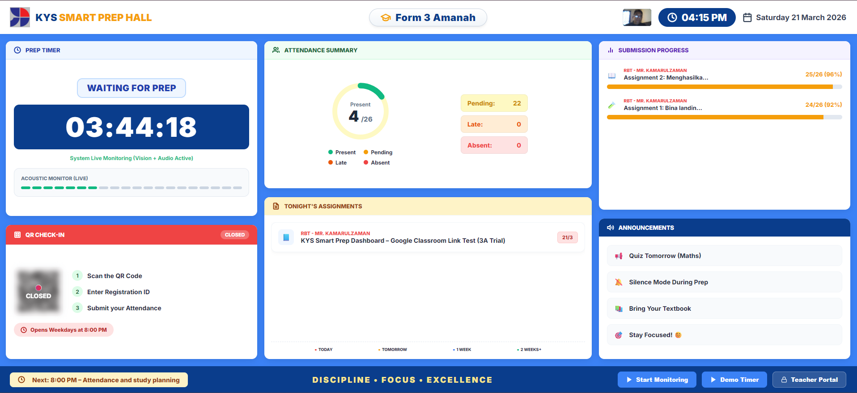Viewport: 857px width, 393px height.
Task: Click the blurred closed QR code image
Action: click(x=38, y=291)
